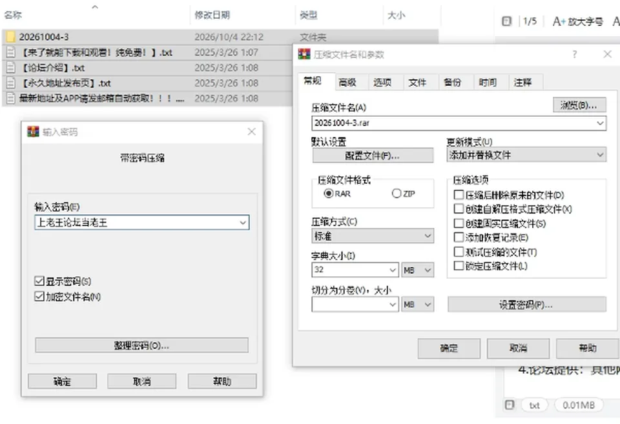Screen dimensions: 620x424
Task: Click the 浏览 button
Action: pyautogui.click(x=579, y=105)
